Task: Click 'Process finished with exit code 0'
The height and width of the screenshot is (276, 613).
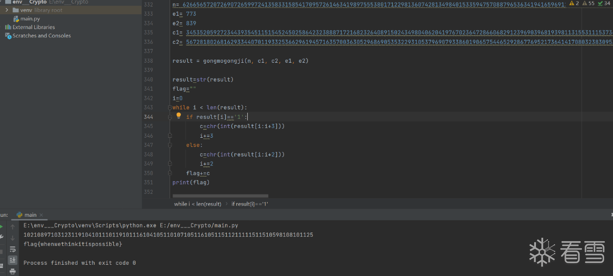Action: 80,263
